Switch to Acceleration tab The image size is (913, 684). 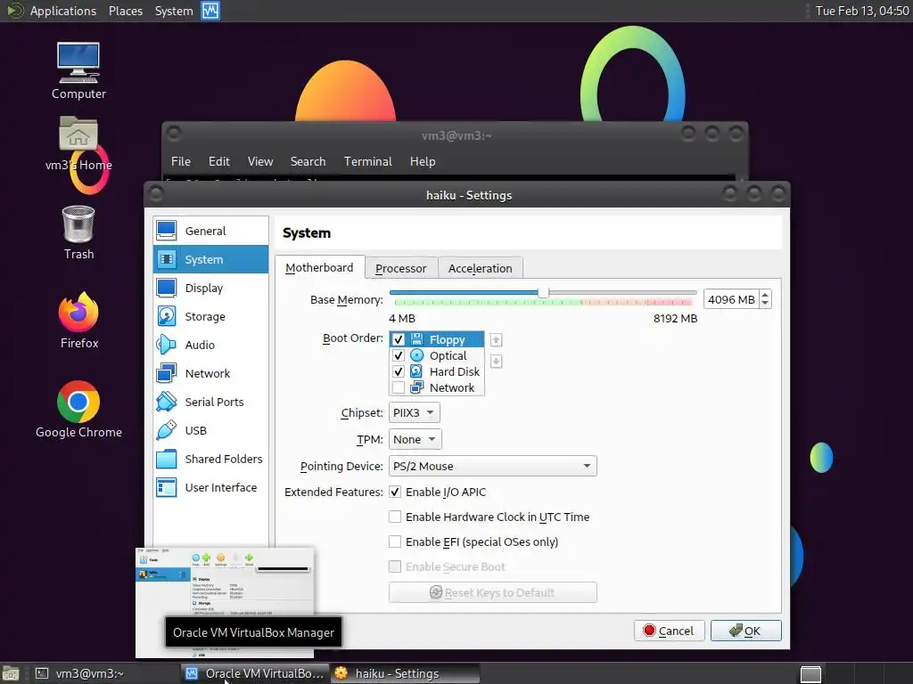click(480, 268)
